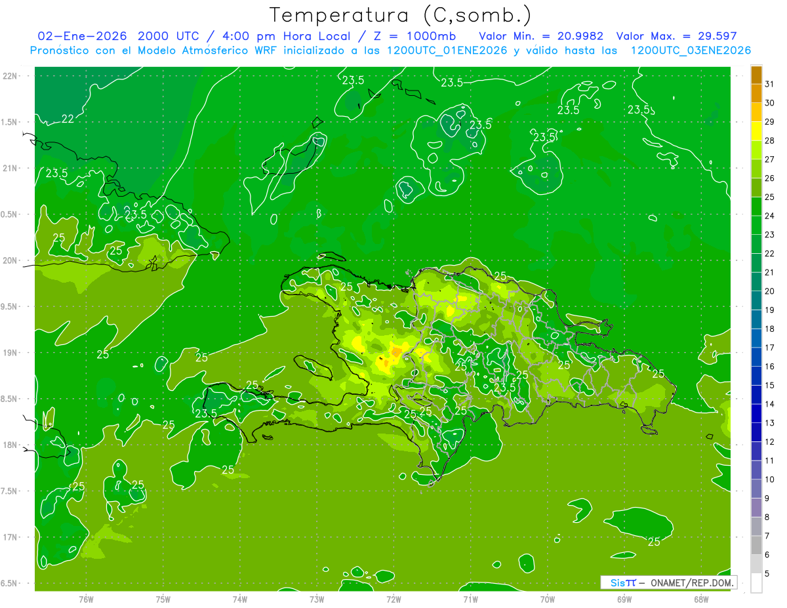Click the '74W' longitude axis label
The image size is (787, 608).
click(x=239, y=599)
